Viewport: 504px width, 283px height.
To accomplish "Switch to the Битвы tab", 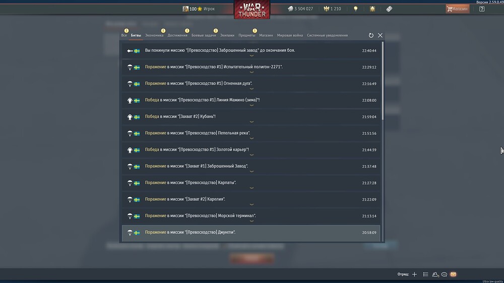I will tap(136, 35).
